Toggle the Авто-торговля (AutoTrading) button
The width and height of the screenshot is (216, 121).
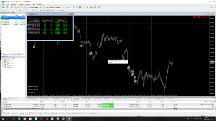tap(55, 7)
